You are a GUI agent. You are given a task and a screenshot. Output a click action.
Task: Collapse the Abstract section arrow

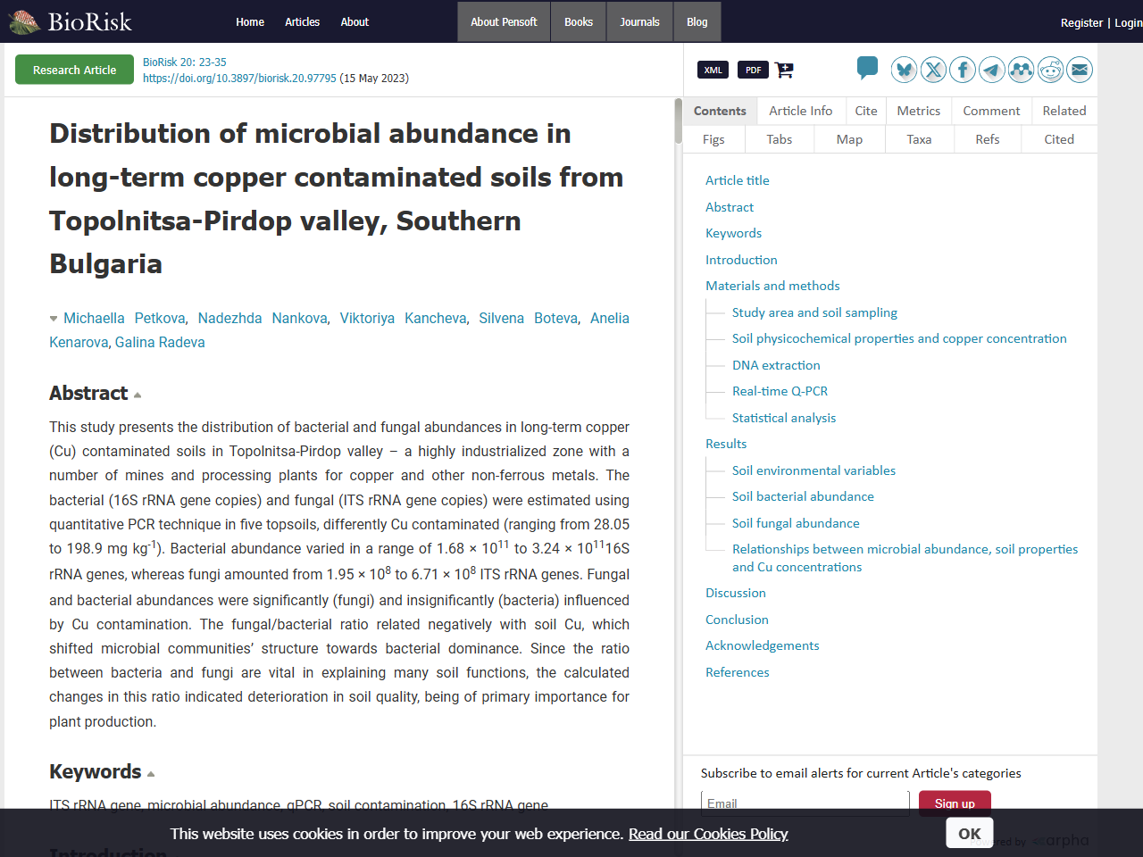pos(138,395)
